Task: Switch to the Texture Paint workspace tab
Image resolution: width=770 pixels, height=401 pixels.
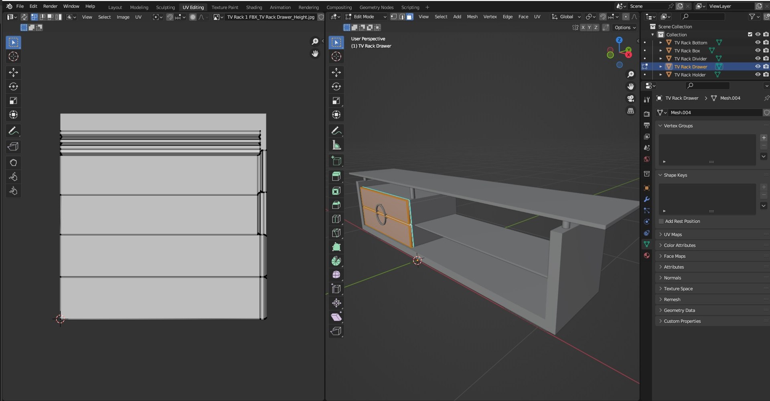Action: pyautogui.click(x=225, y=7)
